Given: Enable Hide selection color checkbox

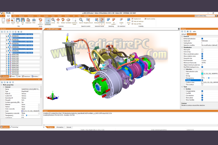Looking at the screenshot, I should coord(202,72).
